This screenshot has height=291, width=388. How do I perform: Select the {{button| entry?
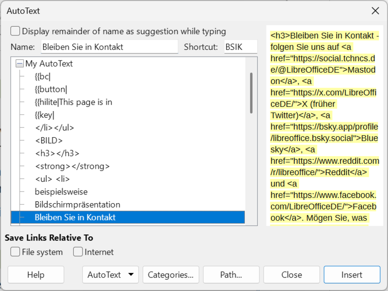(x=51, y=89)
